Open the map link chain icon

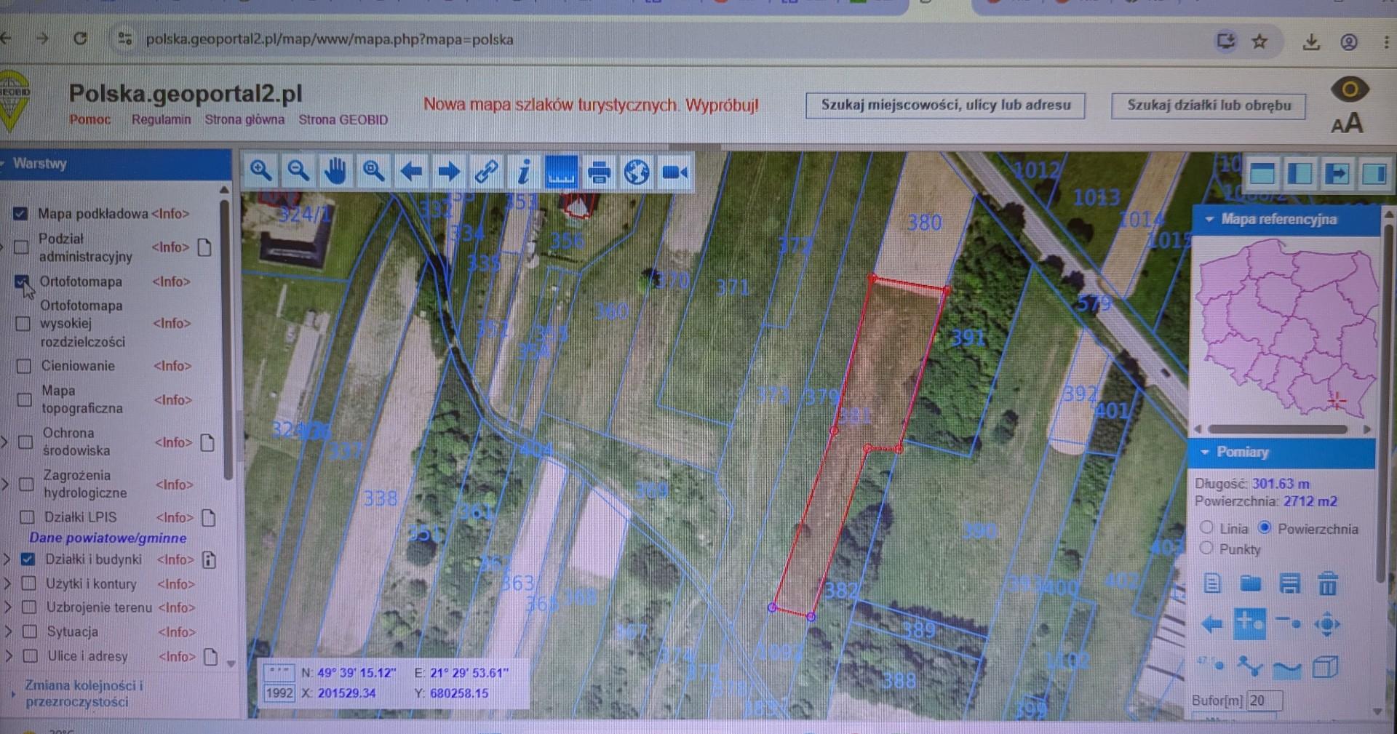486,172
